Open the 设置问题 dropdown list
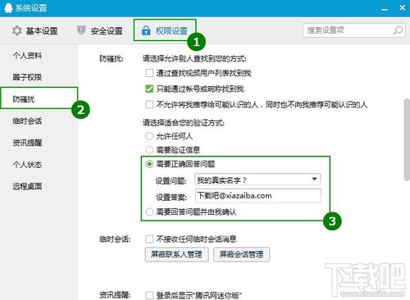 [257, 180]
